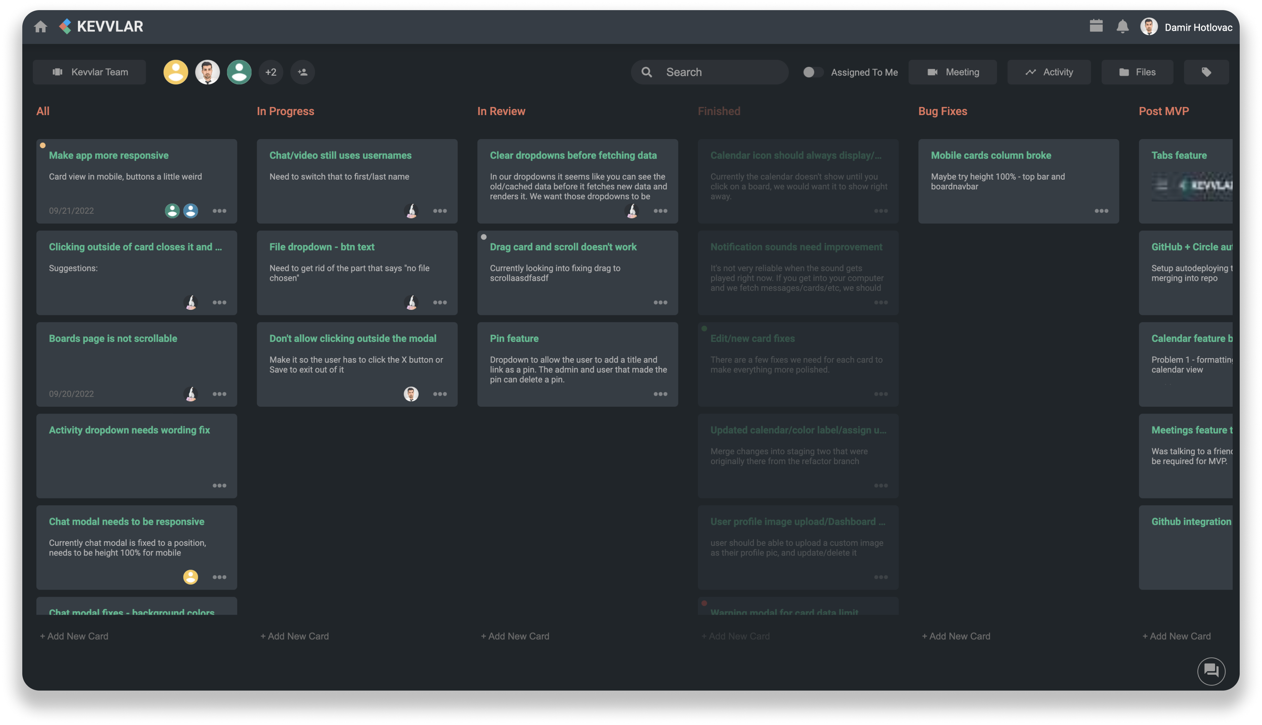Open Damir Hotlovac profile avatar

point(1149,26)
